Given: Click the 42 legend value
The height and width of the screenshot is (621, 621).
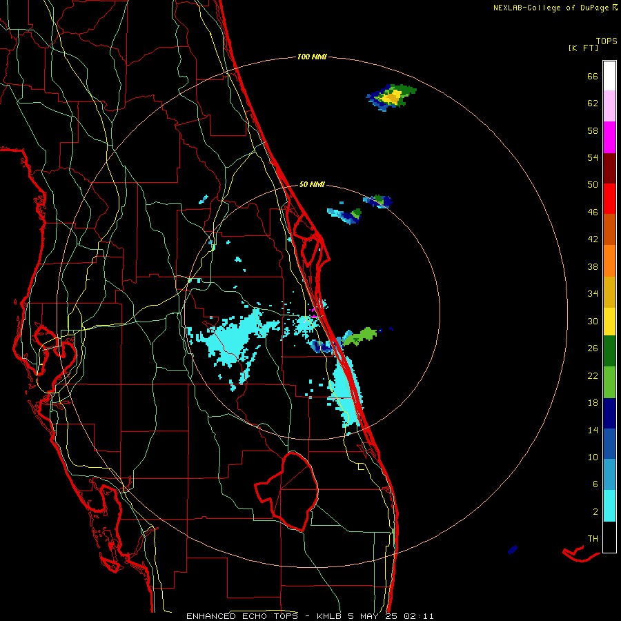Looking at the screenshot, I should pyautogui.click(x=593, y=239).
